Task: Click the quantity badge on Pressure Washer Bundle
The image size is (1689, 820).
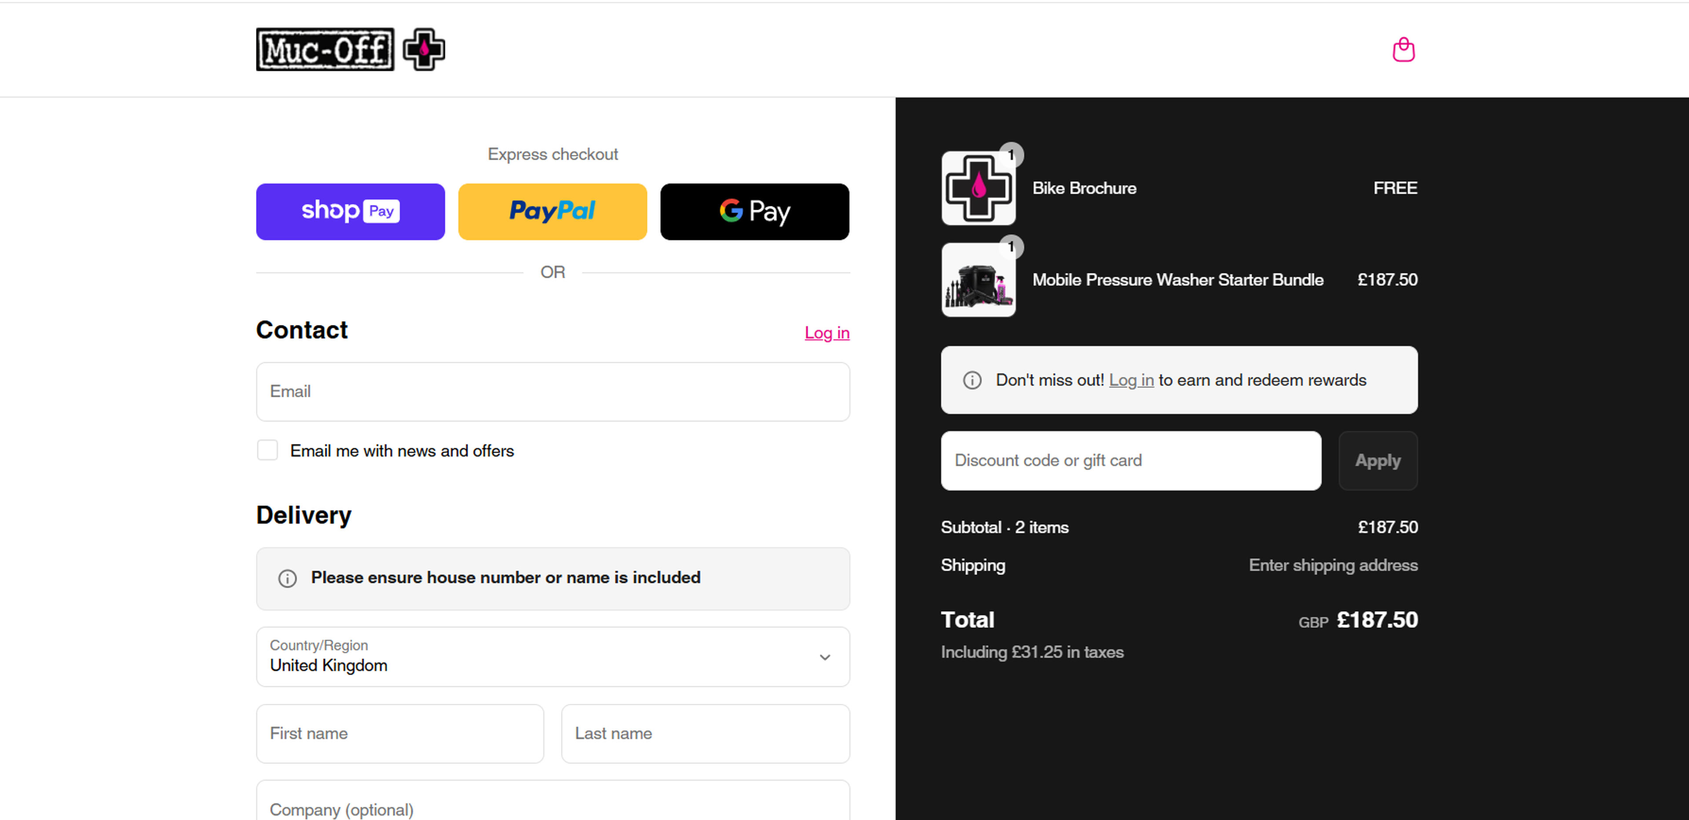Action: 1012,247
